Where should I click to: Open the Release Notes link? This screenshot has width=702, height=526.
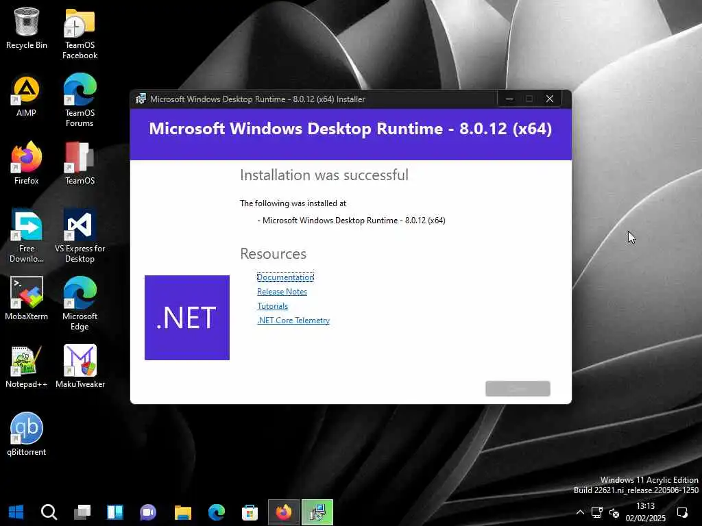click(x=282, y=292)
